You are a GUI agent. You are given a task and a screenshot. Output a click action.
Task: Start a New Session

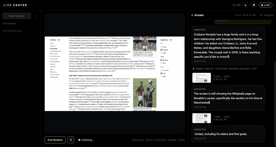click(17, 16)
